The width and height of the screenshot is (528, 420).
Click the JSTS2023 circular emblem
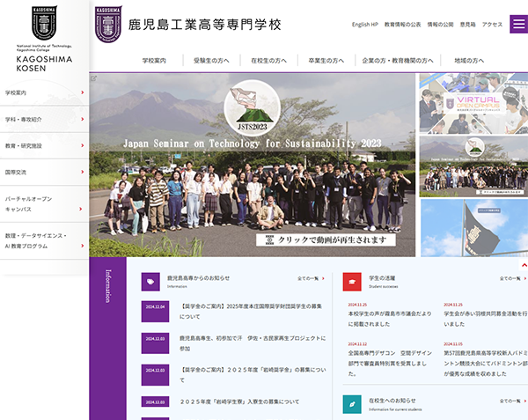(x=253, y=108)
